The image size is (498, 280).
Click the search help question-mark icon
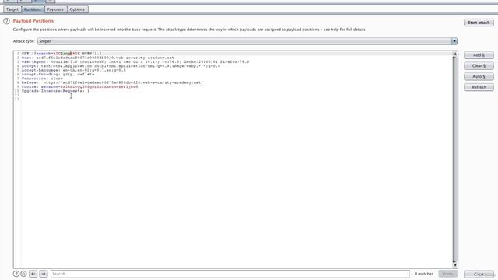coord(16,274)
